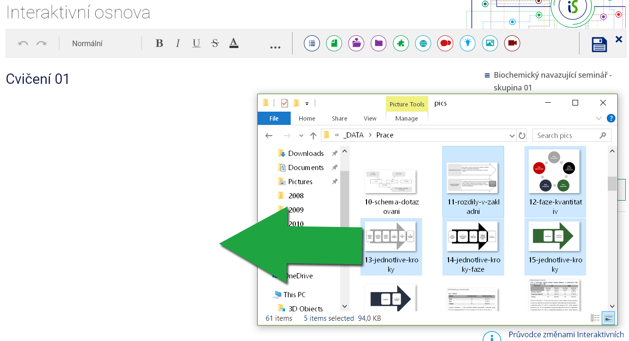Viewport: 629px width, 341px height.
Task: Click the red speech bubbles discussion icon
Action: [445, 43]
